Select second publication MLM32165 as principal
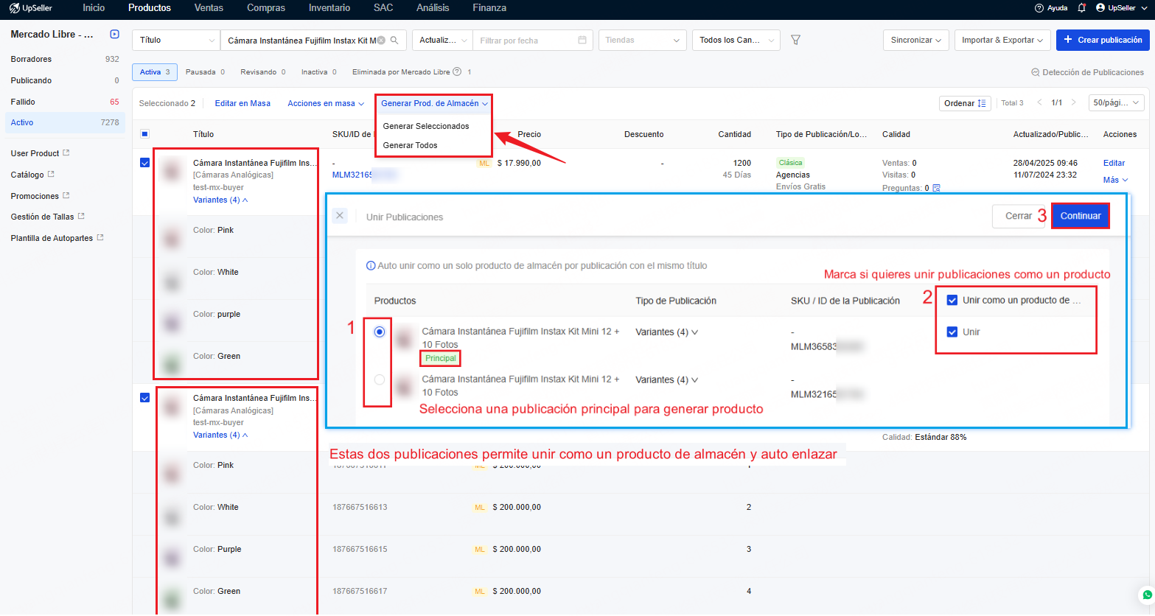This screenshot has height=616, width=1155. coord(380,380)
